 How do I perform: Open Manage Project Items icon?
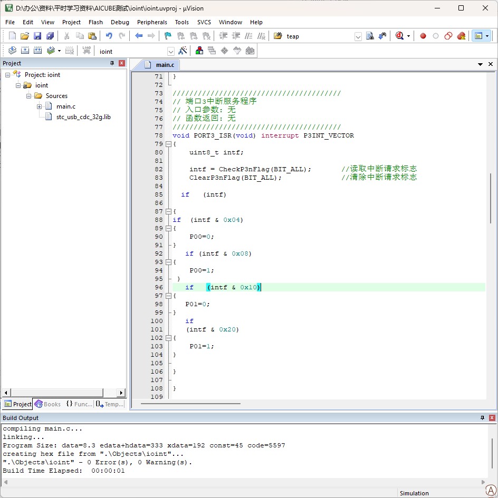point(199,51)
